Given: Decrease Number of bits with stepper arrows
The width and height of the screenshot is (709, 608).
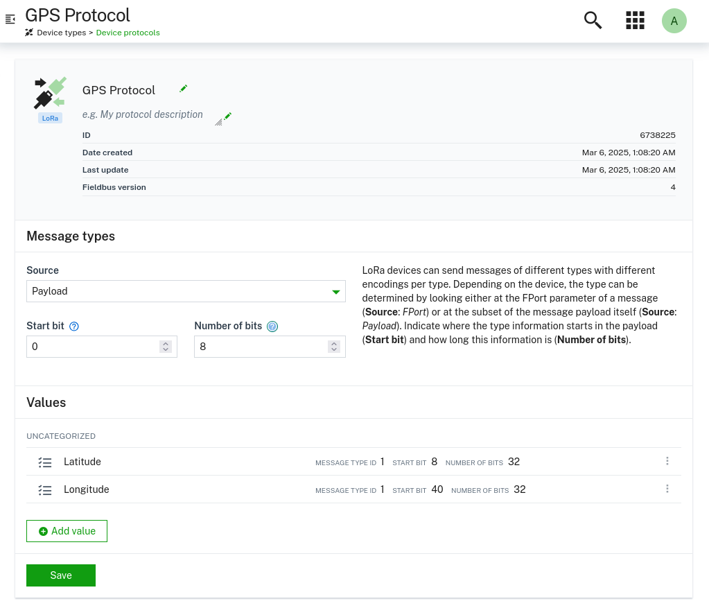Looking at the screenshot, I should click(x=333, y=350).
